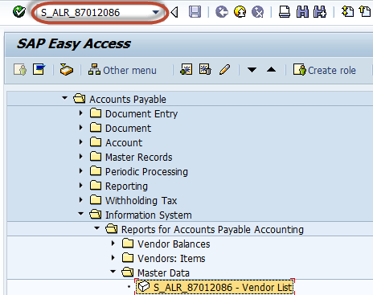373x295 pixels.
Task: Select S_ALR_87012086 - Vendor List item
Action: (215, 287)
